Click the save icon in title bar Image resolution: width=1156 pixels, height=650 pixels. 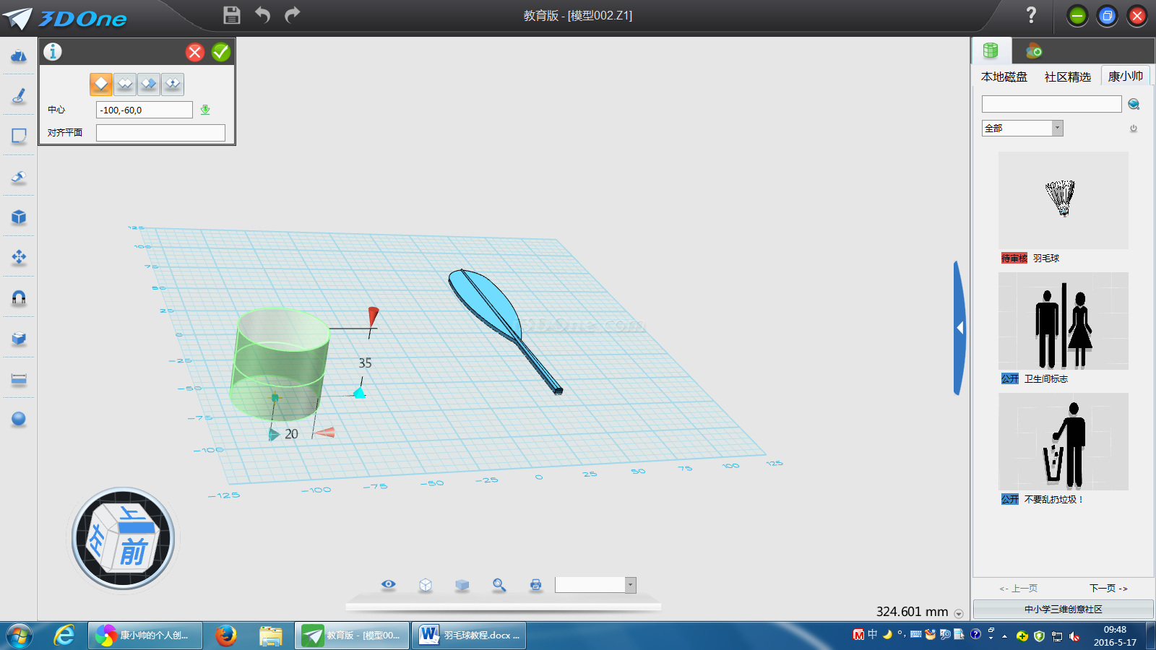[231, 15]
